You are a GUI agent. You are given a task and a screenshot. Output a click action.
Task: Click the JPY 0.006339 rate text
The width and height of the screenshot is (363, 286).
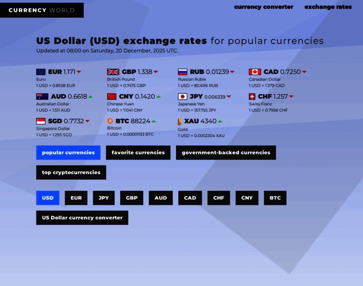(208, 97)
